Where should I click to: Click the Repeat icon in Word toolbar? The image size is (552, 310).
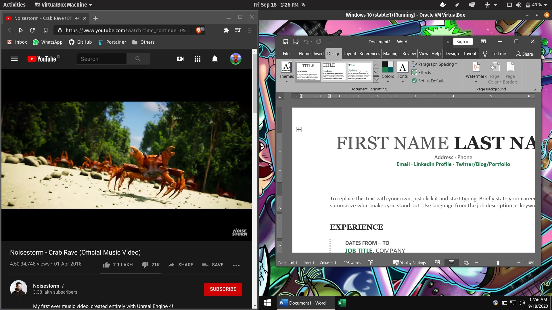[x=319, y=42]
